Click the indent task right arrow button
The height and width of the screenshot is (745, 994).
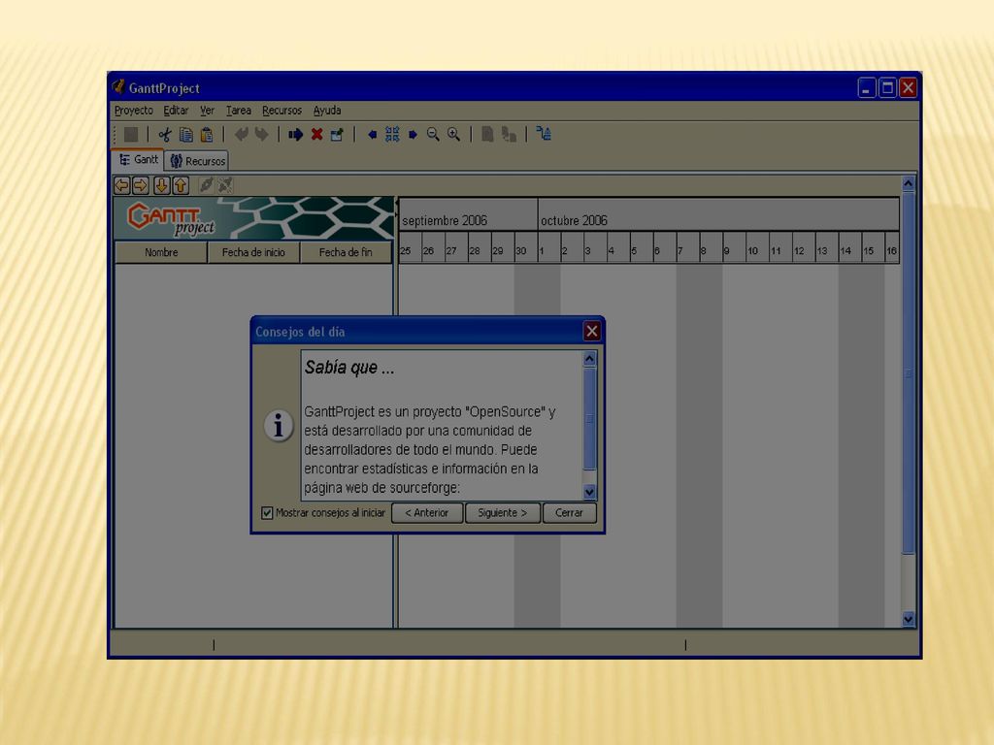click(141, 185)
